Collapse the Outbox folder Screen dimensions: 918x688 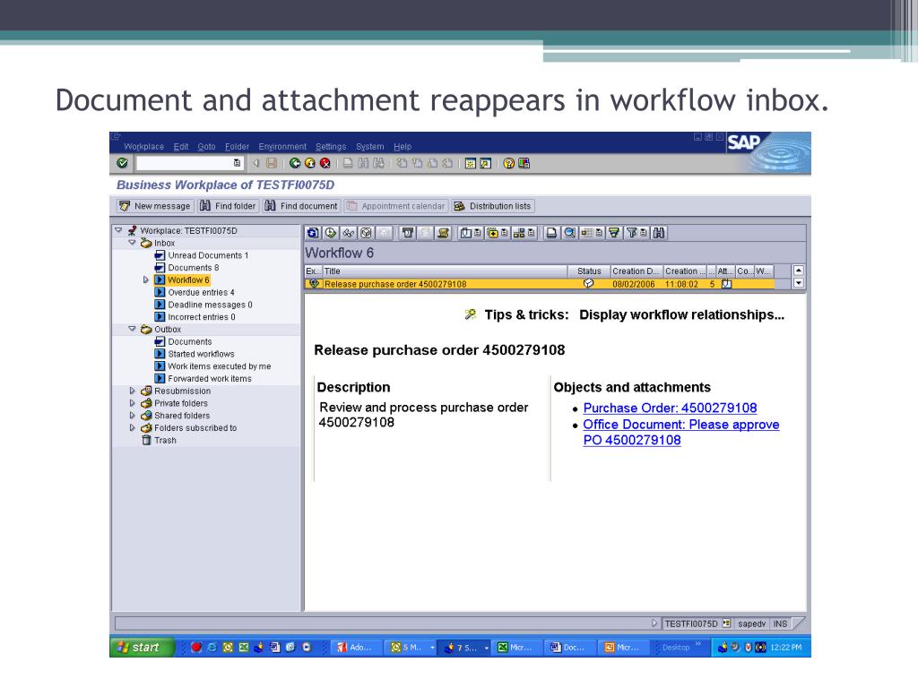pyautogui.click(x=133, y=330)
